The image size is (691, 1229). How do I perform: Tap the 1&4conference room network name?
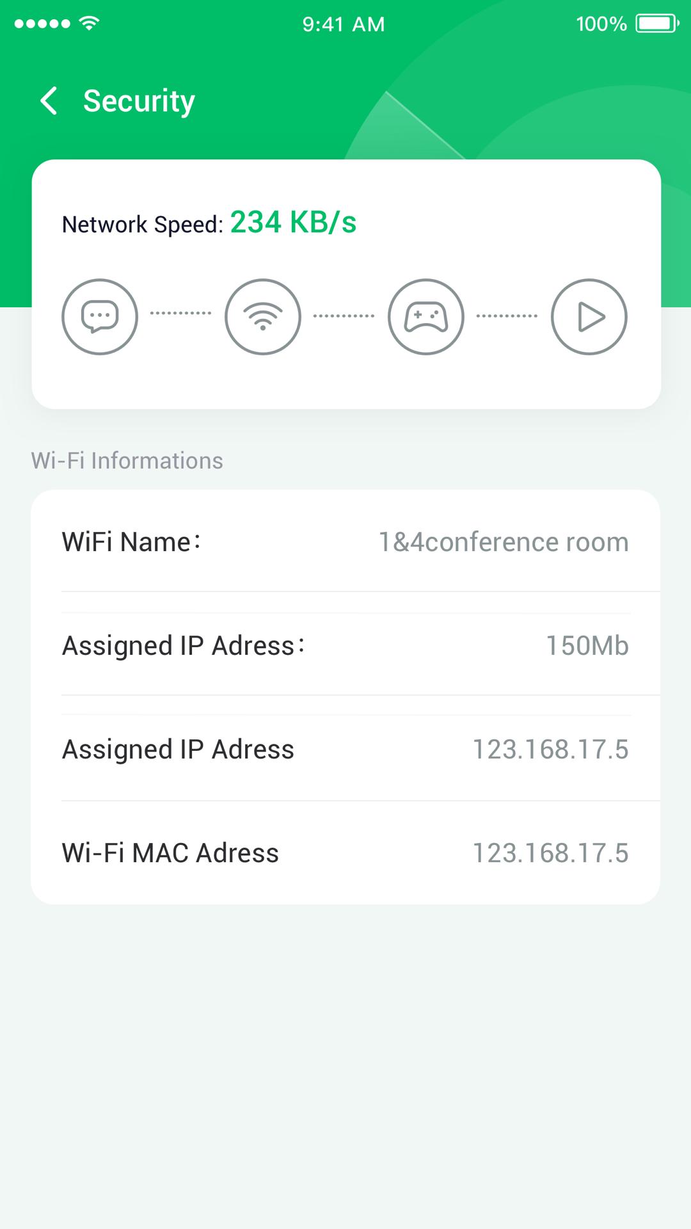(x=504, y=542)
